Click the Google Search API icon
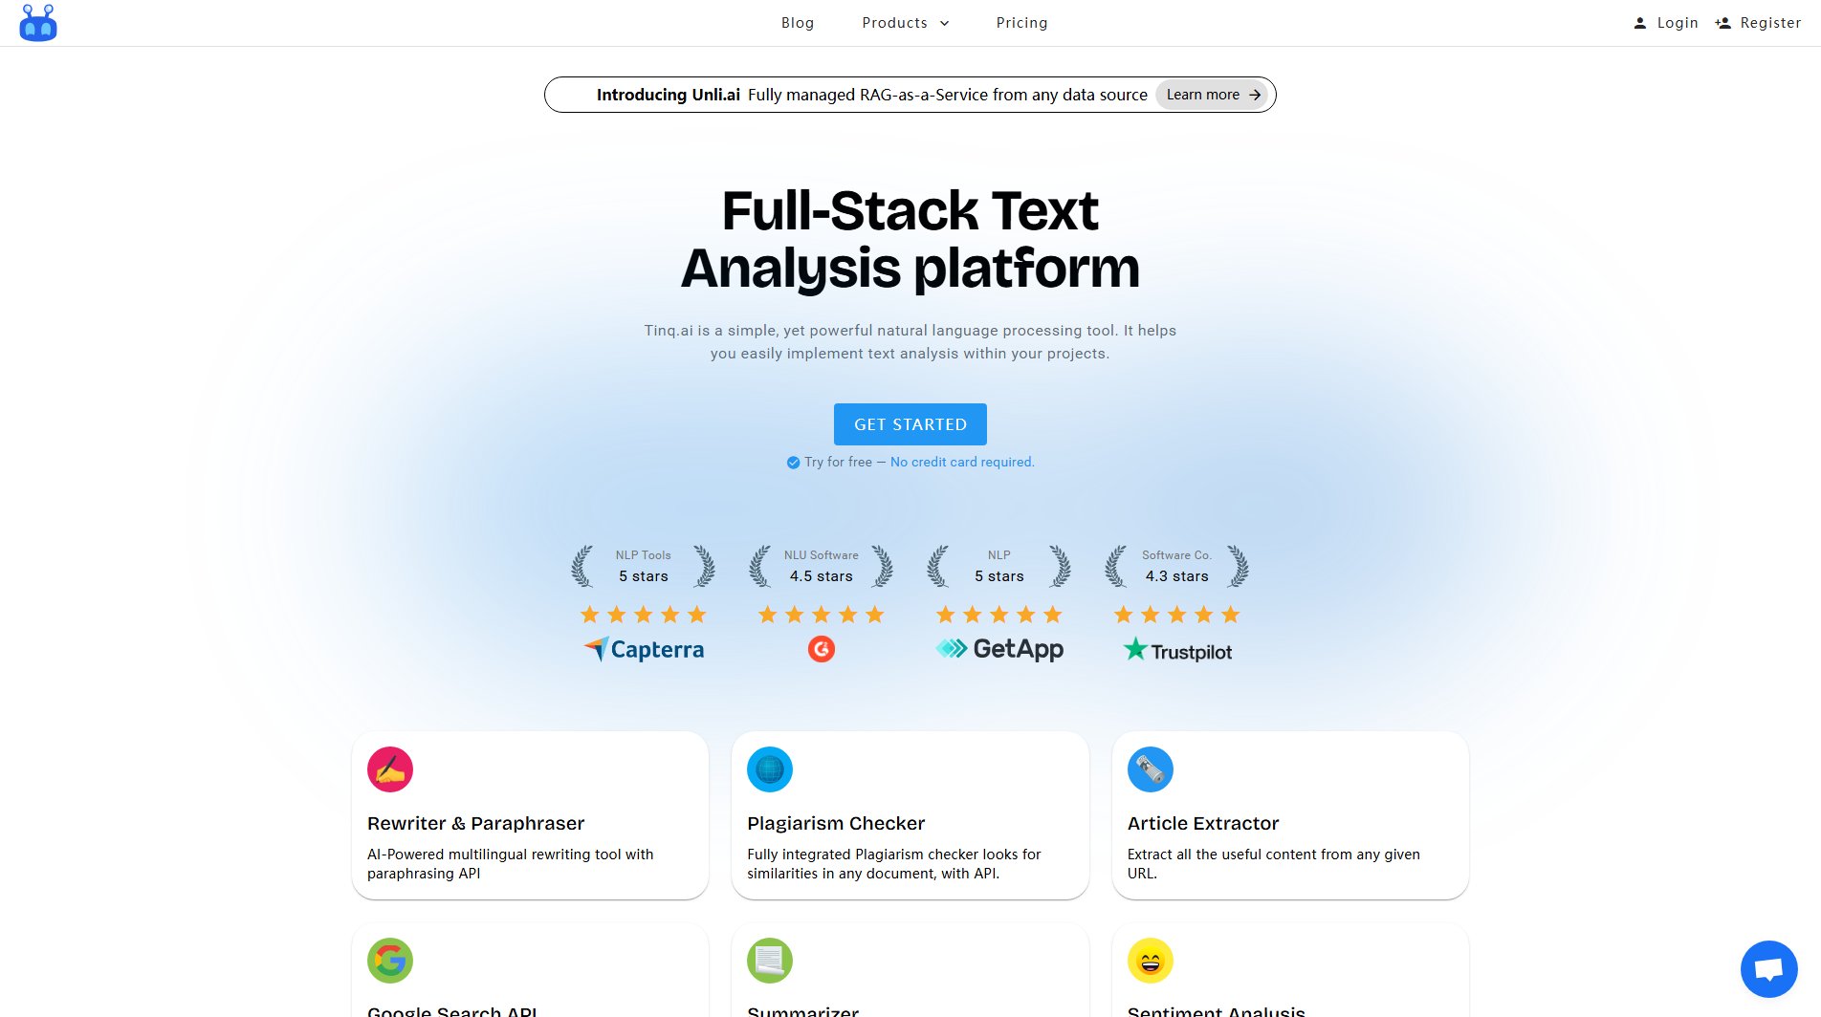Screen dimensions: 1821x1017 [389, 960]
